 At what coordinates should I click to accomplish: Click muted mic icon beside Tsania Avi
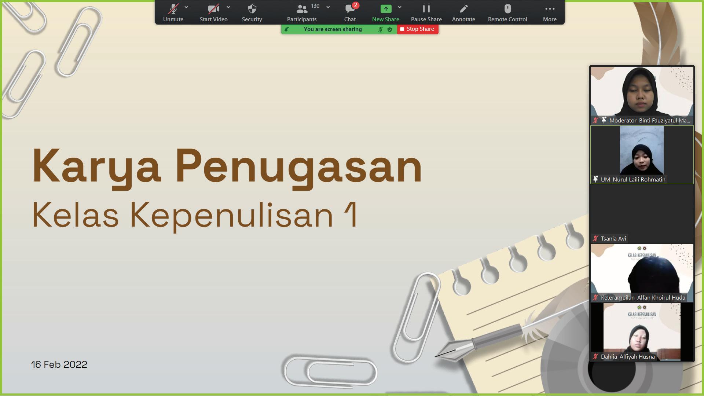[595, 238]
